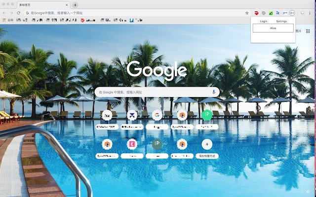The width and height of the screenshot is (316, 197).
Task: Open the pink K shortcut tile
Action: pos(132,144)
